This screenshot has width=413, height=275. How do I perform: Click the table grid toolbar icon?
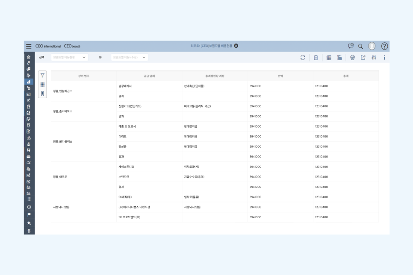coord(329,57)
